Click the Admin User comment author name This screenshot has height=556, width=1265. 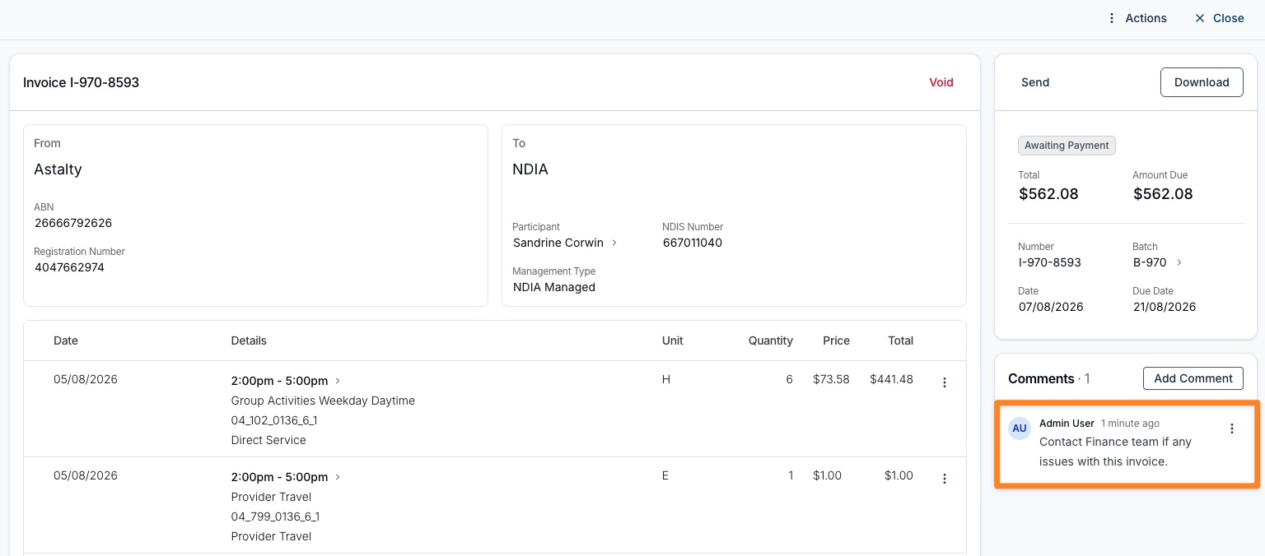point(1067,423)
